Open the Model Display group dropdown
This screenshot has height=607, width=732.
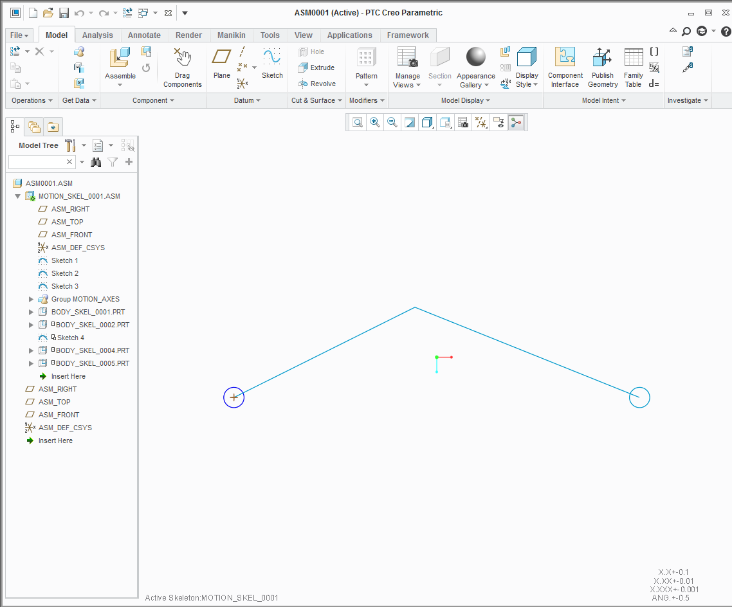466,100
